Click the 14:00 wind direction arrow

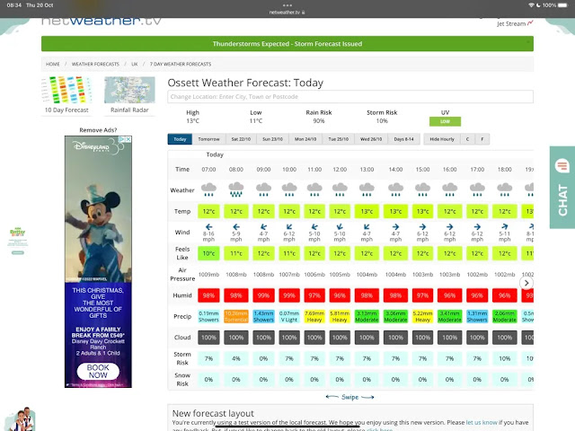tap(395, 227)
